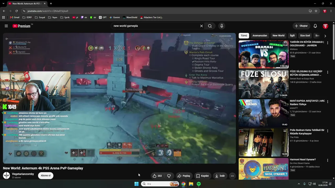Image resolution: width=335 pixels, height=188 pixels.
Task: Open the Oluştur create button
Action: [301, 26]
